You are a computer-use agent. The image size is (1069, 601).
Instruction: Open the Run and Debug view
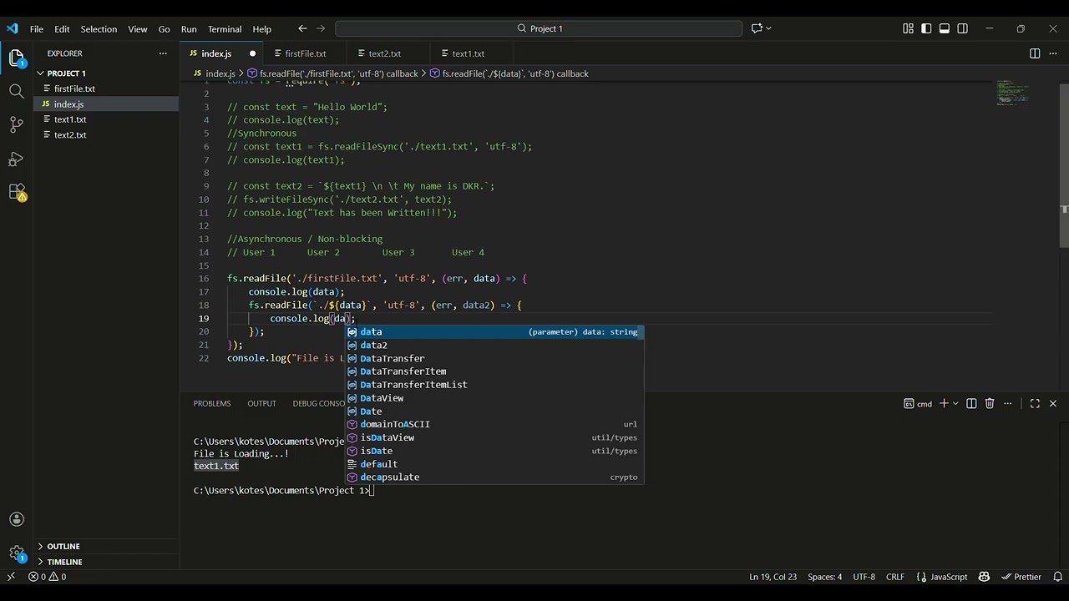(17, 159)
